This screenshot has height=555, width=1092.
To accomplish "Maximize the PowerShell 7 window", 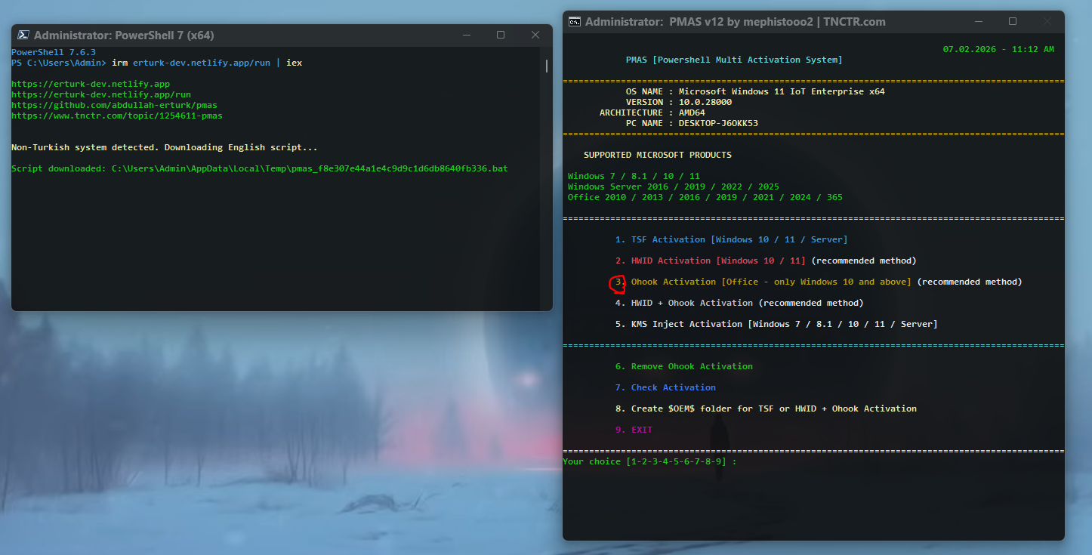I will [x=501, y=35].
